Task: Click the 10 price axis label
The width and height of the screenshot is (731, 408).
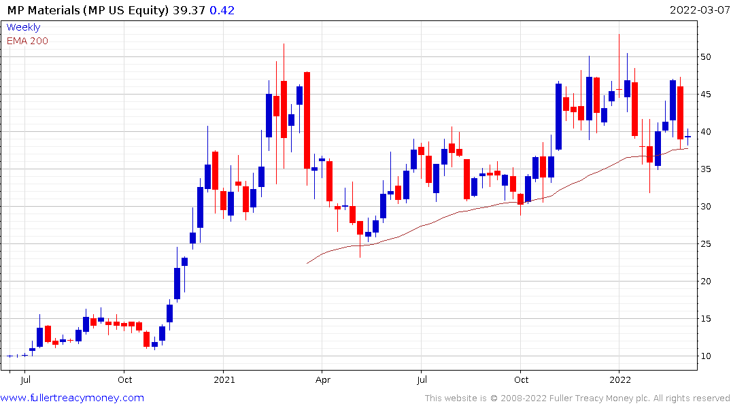Action: [705, 356]
